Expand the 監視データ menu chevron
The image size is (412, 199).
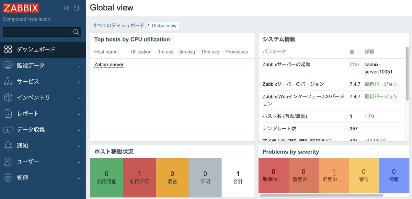pyautogui.click(x=79, y=66)
